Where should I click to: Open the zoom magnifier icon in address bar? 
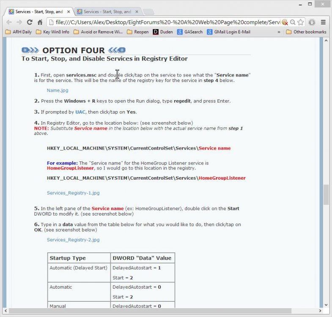coord(293,22)
